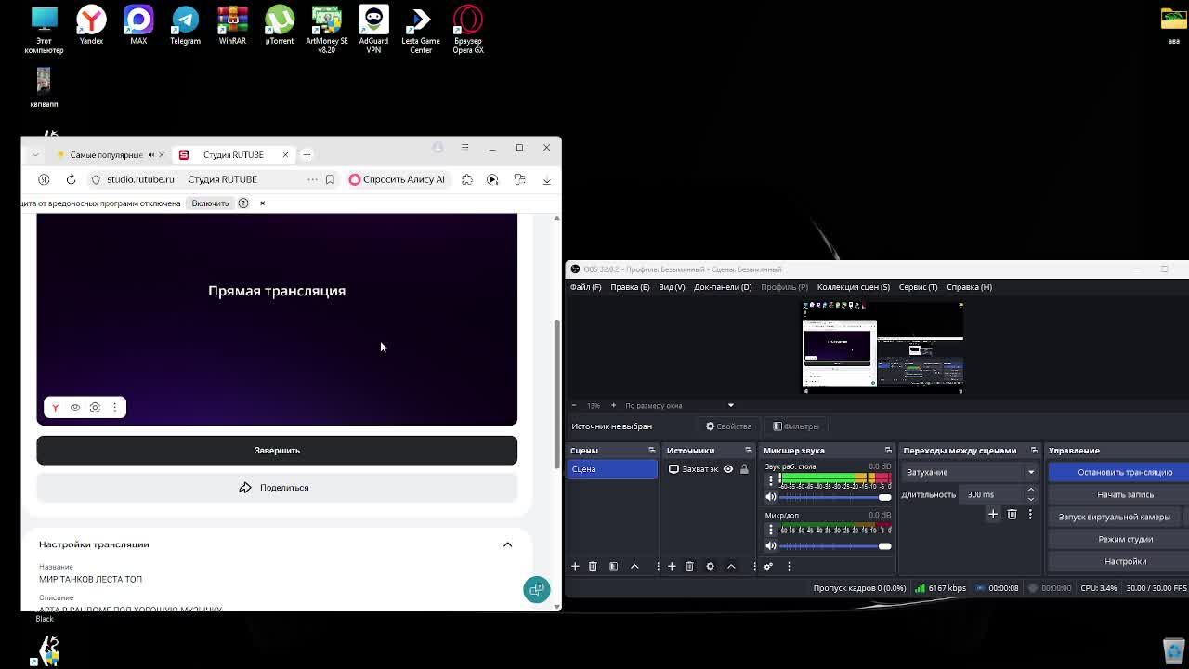Viewport: 1189px width, 669px height.
Task: Mute the Микр/доп audio channel
Action: click(770, 545)
